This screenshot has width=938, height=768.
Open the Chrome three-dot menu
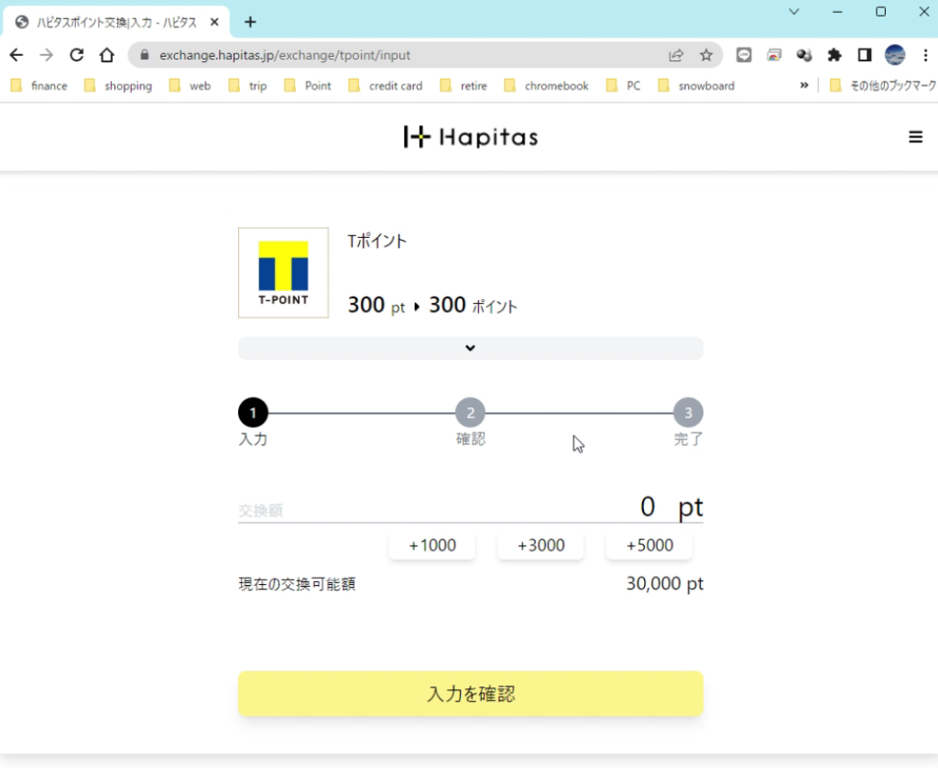[925, 55]
